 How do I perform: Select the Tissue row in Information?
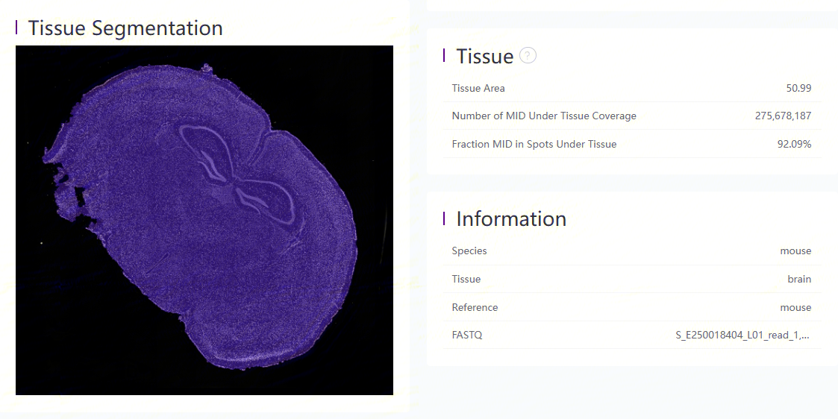pos(632,279)
